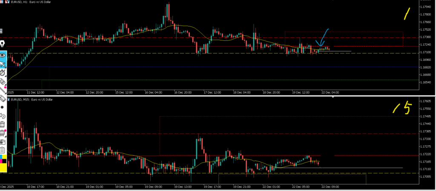
Task: Click the 1.17380 price label on the H1 scale
Action: click(425, 37)
